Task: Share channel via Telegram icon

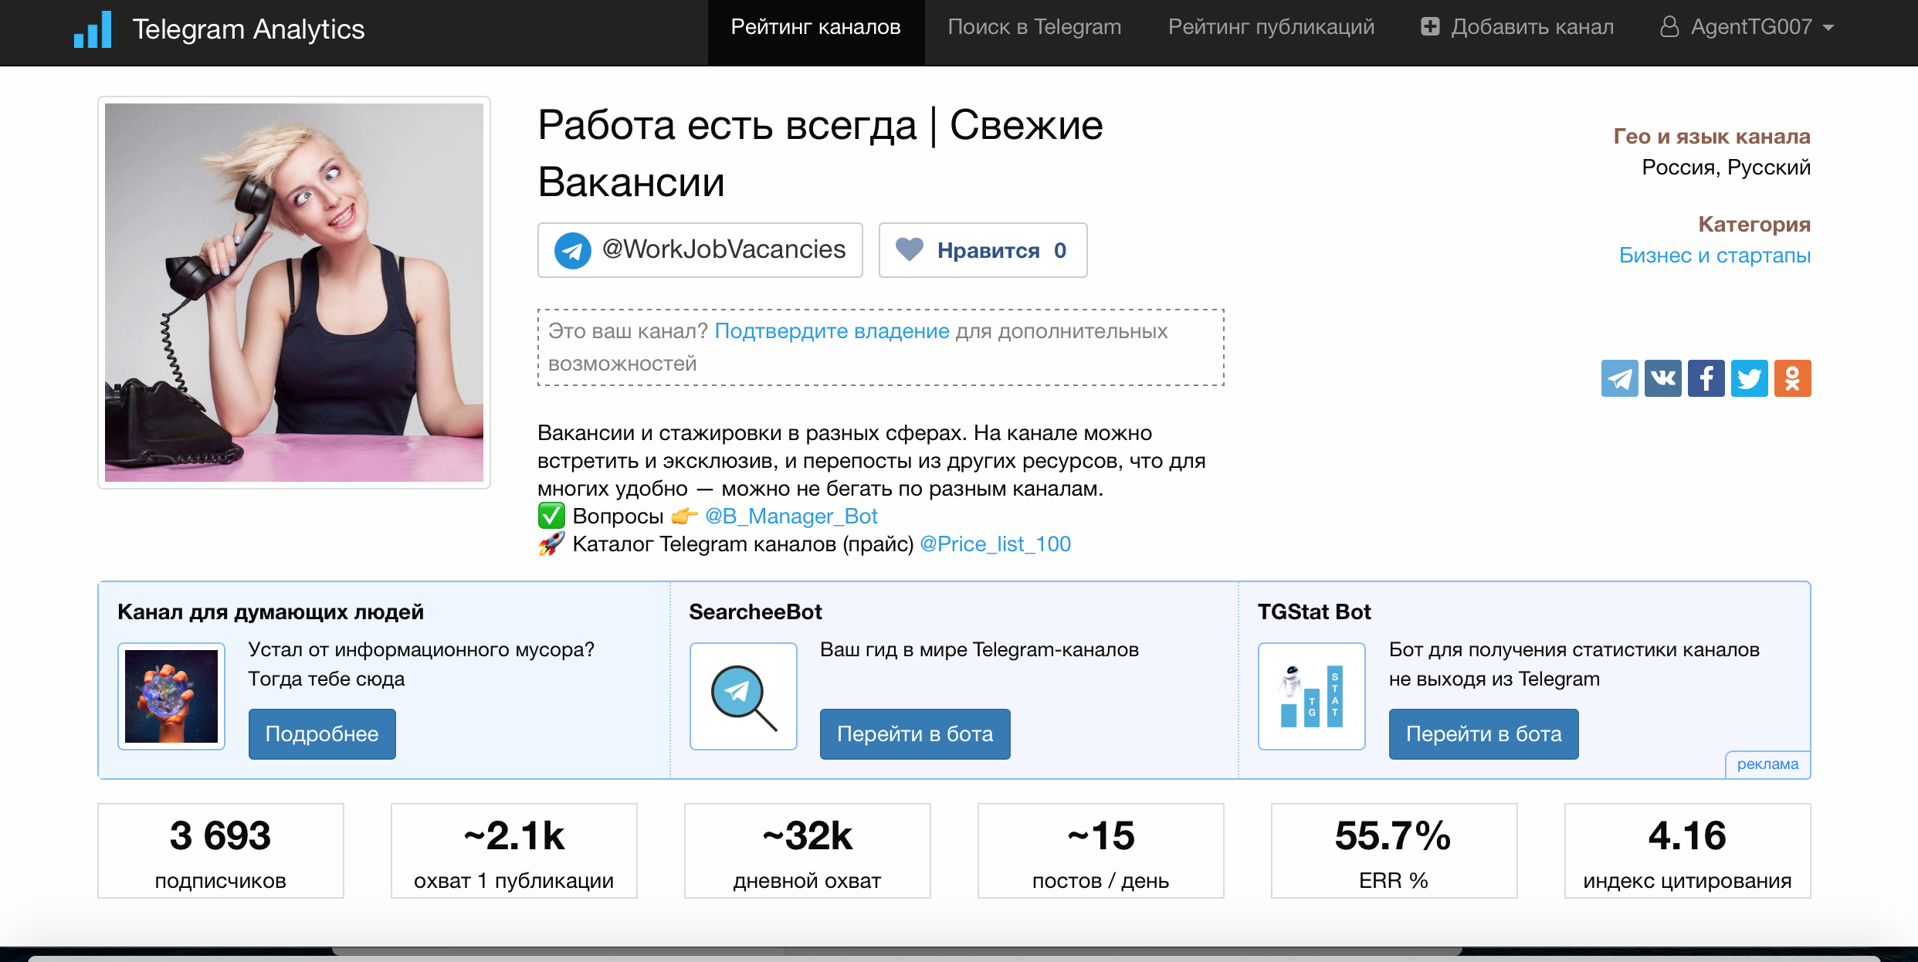Action: pyautogui.click(x=1619, y=378)
